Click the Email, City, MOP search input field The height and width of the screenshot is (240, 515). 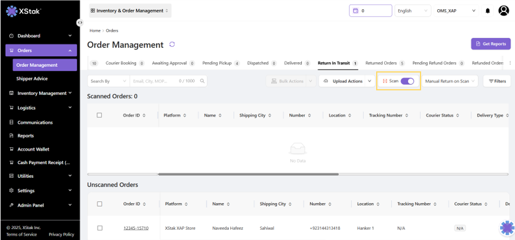tap(153, 81)
